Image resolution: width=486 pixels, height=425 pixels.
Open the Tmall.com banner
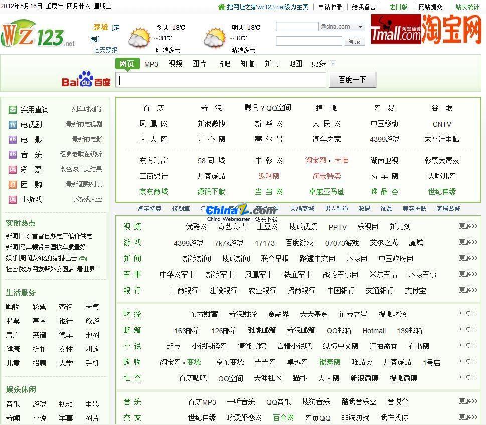point(396,30)
